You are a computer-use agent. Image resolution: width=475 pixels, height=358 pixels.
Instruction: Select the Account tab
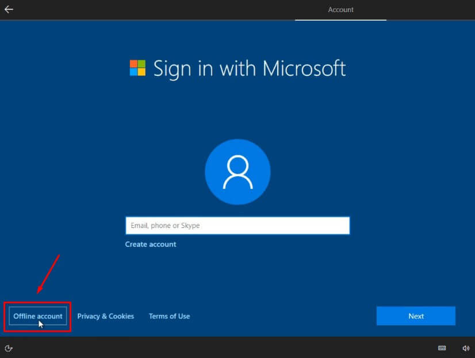[x=340, y=10]
